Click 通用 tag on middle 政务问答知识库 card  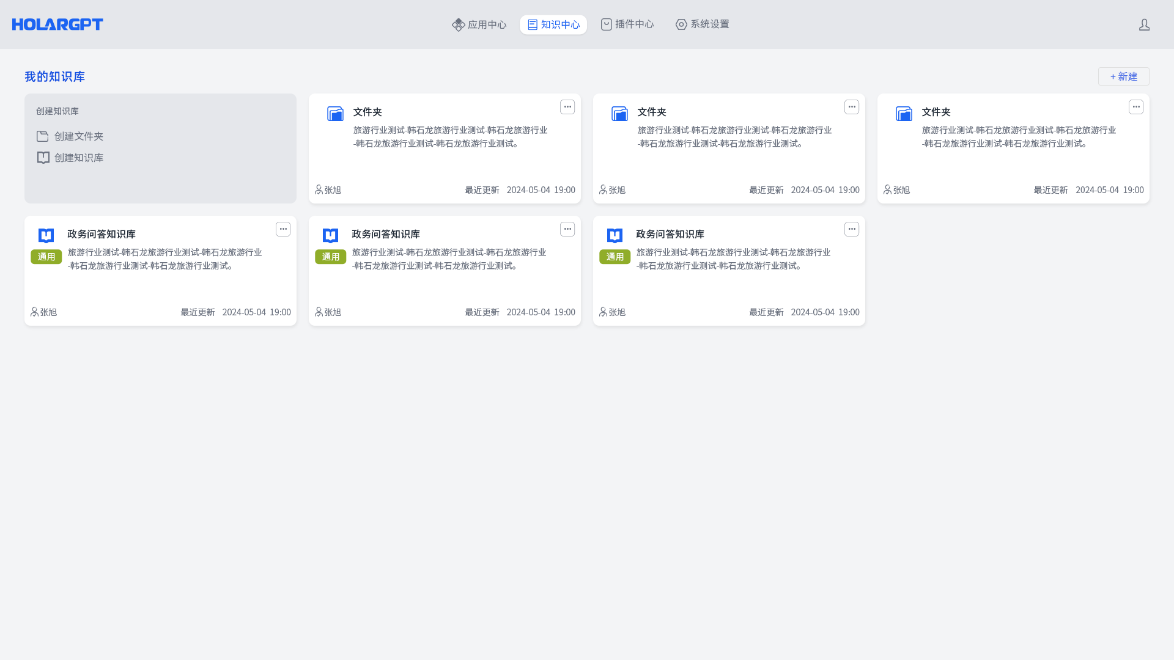click(331, 257)
